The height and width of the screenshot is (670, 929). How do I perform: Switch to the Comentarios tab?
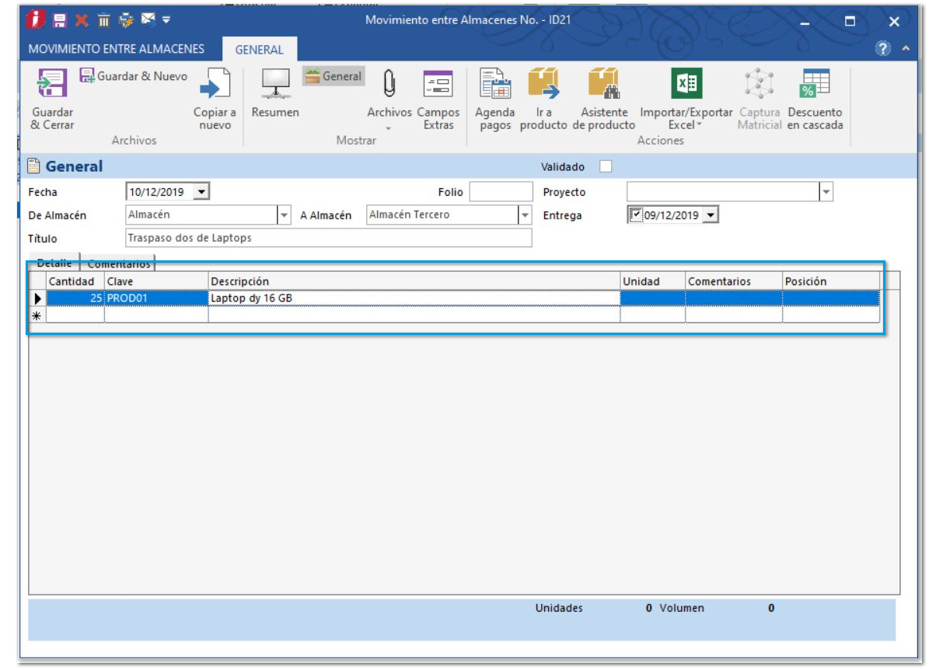click(119, 263)
